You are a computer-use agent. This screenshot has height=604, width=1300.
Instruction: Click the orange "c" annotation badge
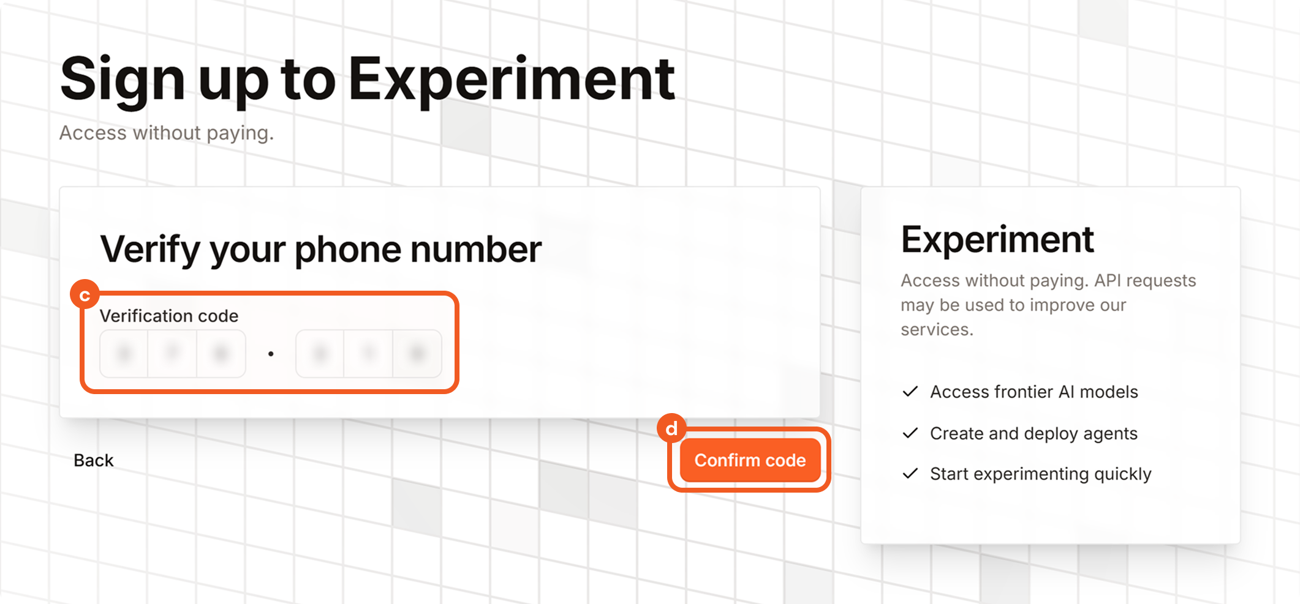(85, 295)
